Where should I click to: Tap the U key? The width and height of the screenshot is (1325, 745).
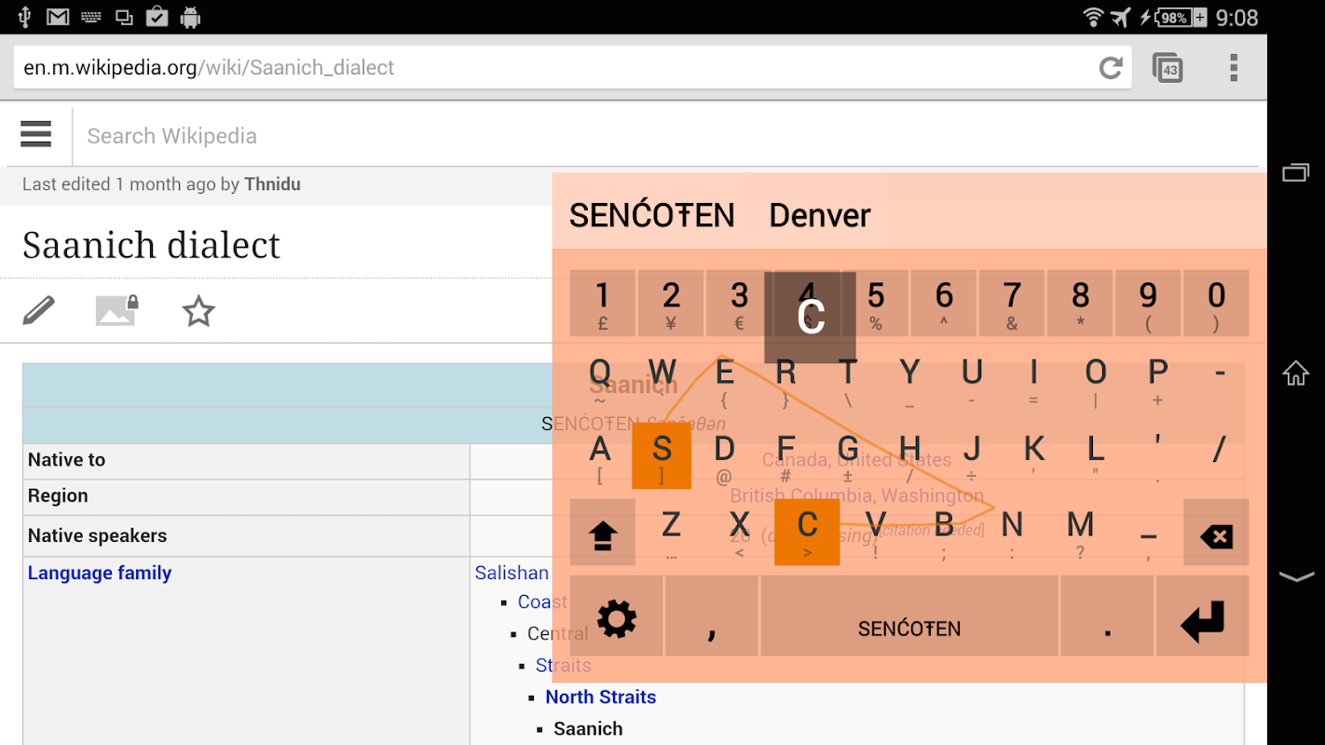pos(972,380)
